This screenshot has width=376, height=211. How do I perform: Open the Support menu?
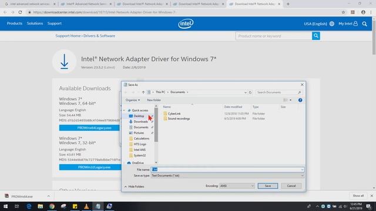[55, 23]
